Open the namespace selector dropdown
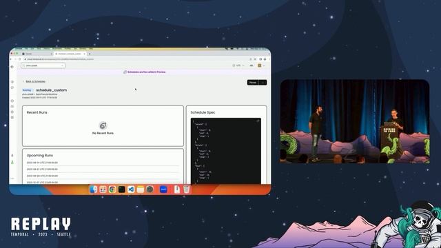Image resolution: width=441 pixels, height=248 pixels. pos(43,65)
